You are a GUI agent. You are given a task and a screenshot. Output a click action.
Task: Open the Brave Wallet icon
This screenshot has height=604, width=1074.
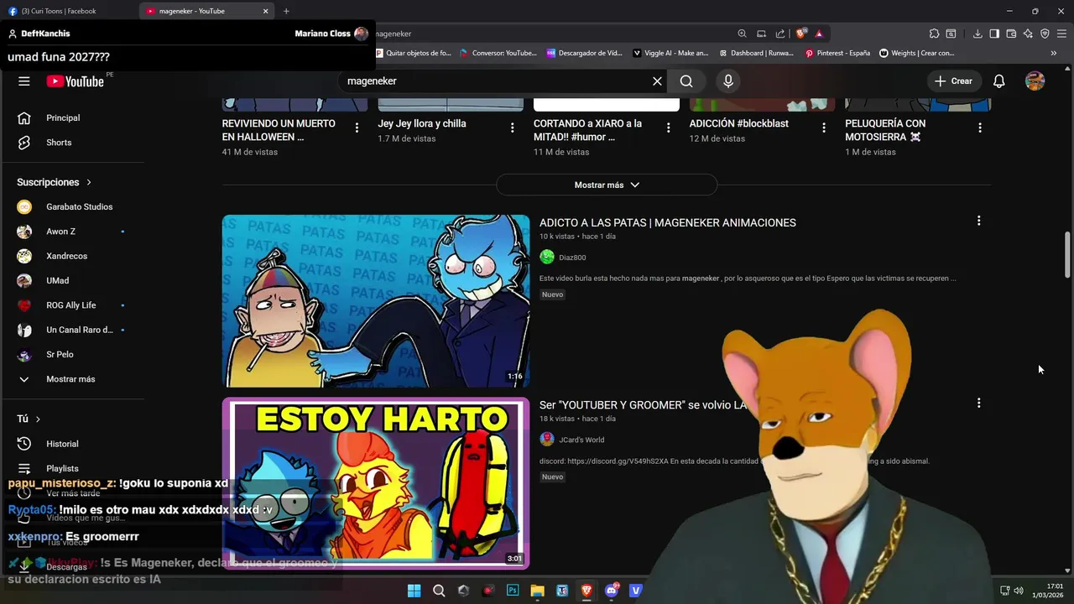tap(1011, 34)
